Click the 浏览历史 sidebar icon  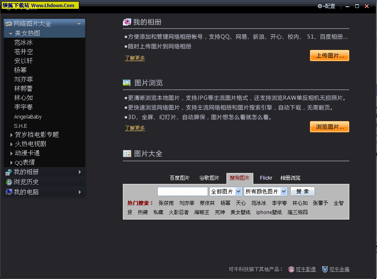pos(9,182)
